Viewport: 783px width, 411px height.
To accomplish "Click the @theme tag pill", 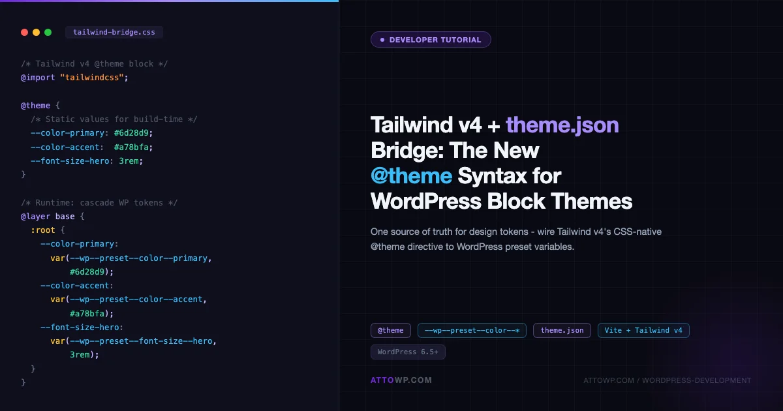I will click(x=391, y=330).
